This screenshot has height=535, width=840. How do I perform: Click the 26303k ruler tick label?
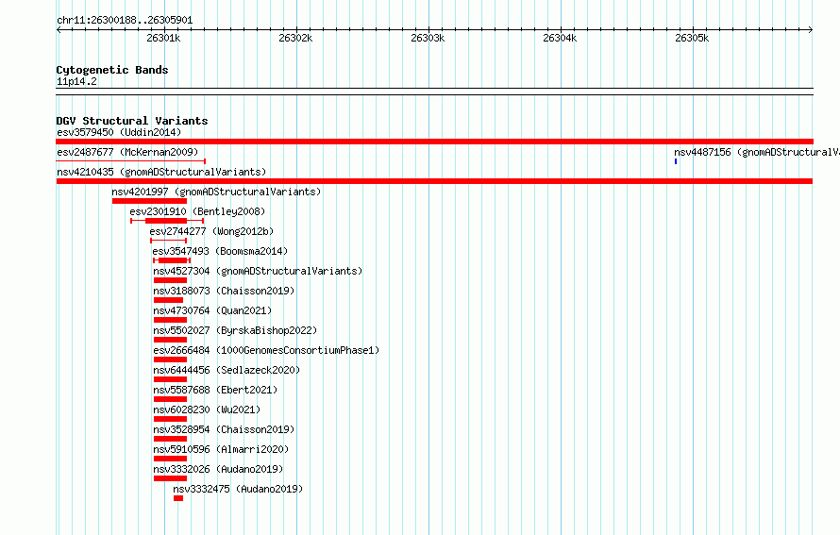[x=428, y=38]
